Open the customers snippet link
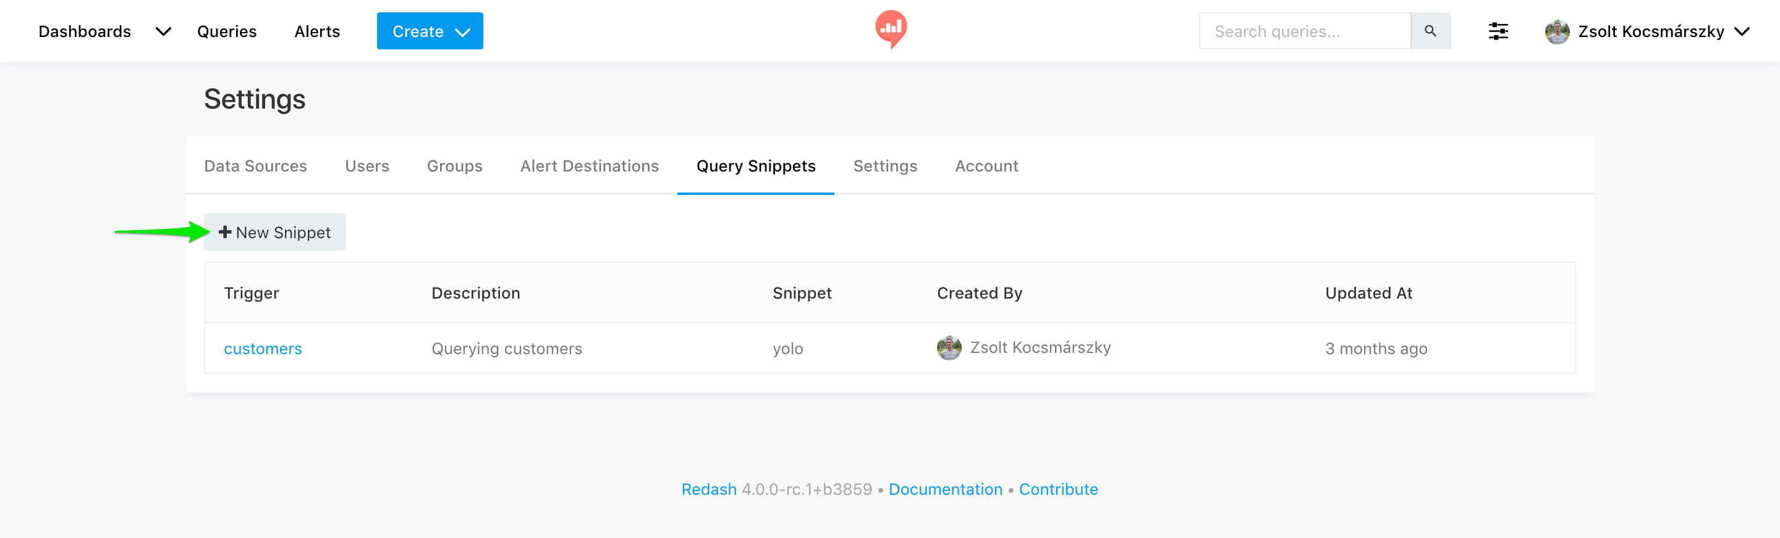The height and width of the screenshot is (538, 1780). pyautogui.click(x=263, y=349)
